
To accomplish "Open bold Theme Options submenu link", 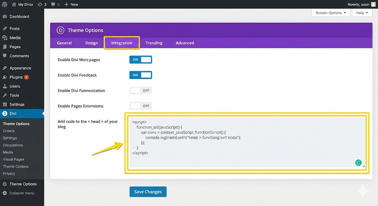I will pos(16,124).
